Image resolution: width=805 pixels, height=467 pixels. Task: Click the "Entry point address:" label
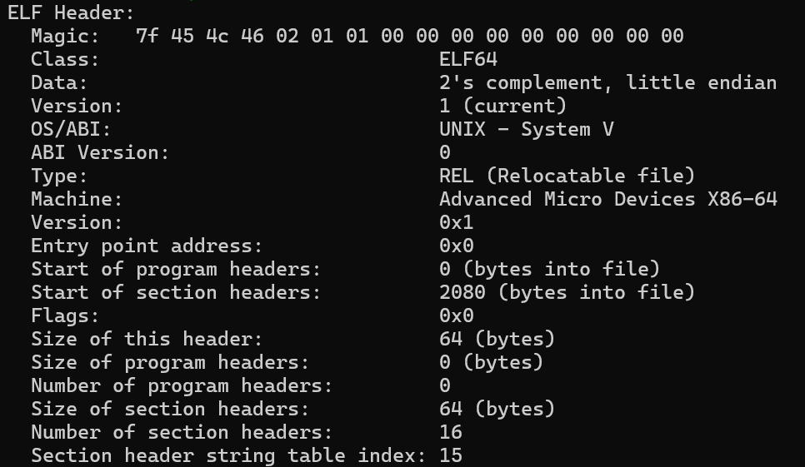pyautogui.click(x=147, y=246)
